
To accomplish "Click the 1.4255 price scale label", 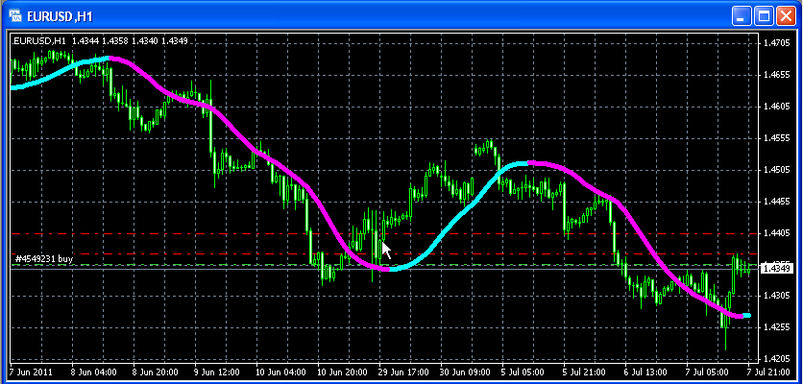I will 776,328.
